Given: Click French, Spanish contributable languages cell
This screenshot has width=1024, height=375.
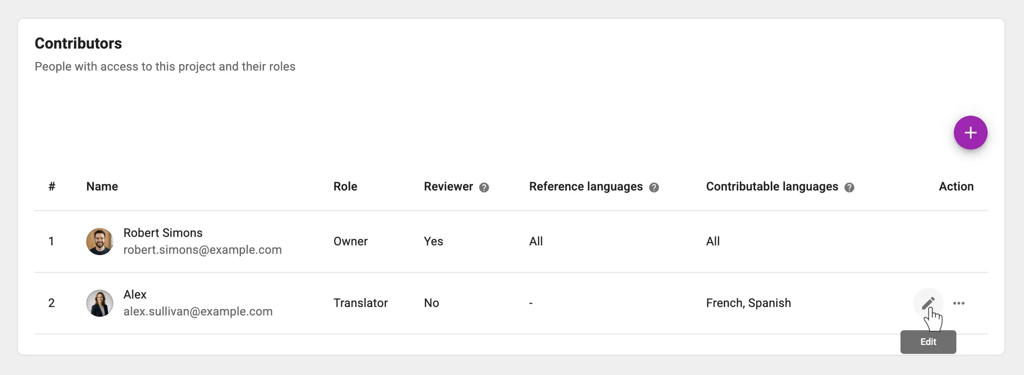Looking at the screenshot, I should 748,303.
